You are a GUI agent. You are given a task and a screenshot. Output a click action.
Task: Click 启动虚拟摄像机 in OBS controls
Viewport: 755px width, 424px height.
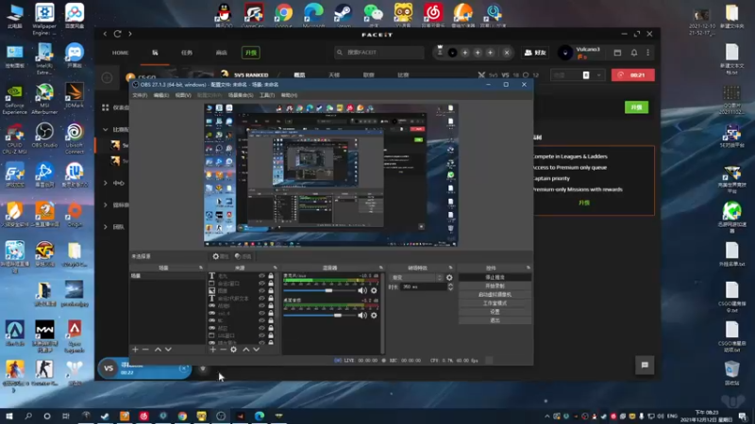tap(495, 295)
